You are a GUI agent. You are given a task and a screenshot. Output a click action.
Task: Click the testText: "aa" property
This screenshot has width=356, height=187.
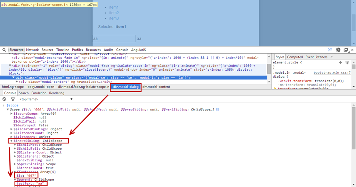click(x=30, y=184)
